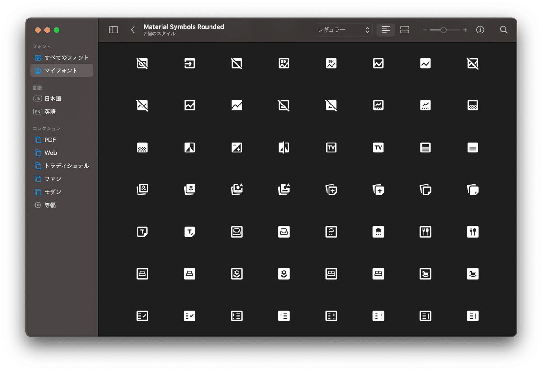Screen dimensions: 543x371
Task: Select マイフォント in the sidebar
Action: 62,71
